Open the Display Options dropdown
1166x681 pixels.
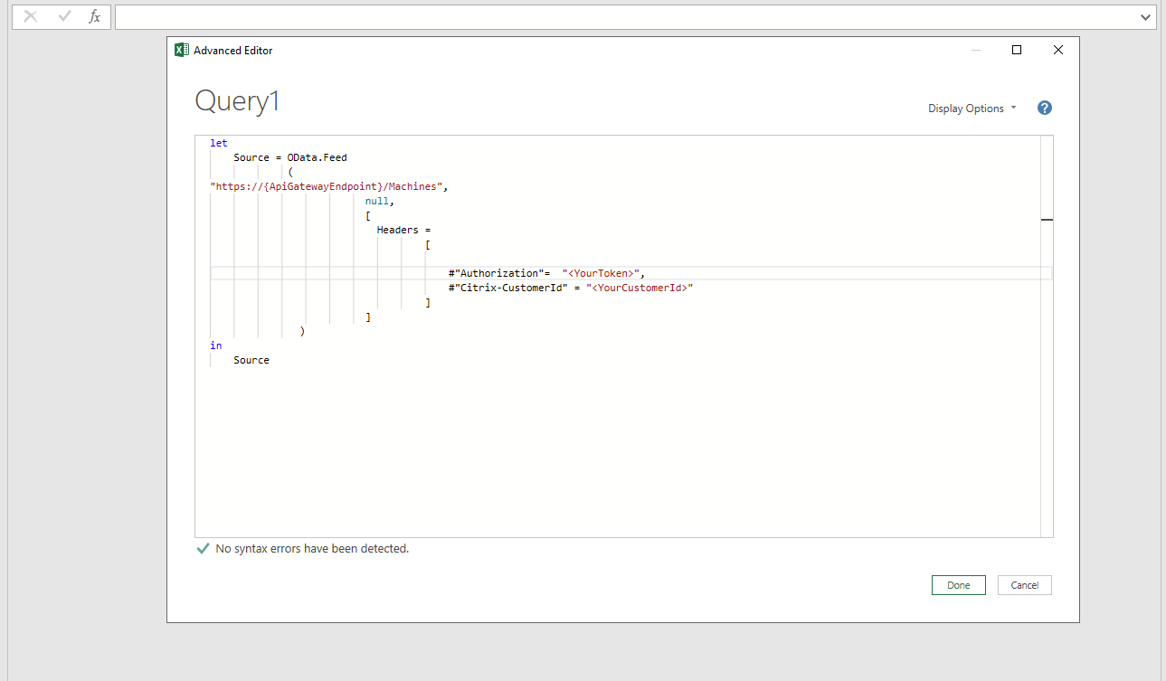(972, 109)
